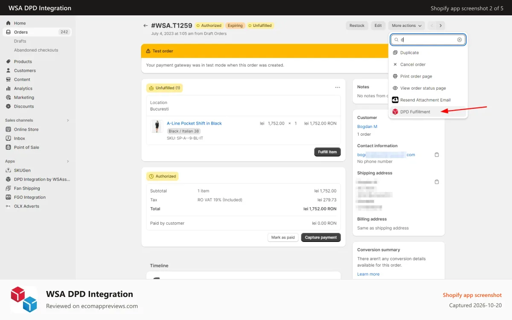Click the Products tag icon
Image resolution: width=512 pixels, height=320 pixels.
click(x=9, y=61)
